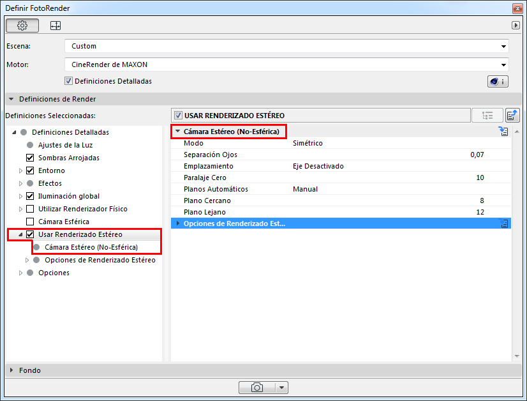Click the export settings icon at top right
The image size is (527, 401).
click(x=512, y=116)
